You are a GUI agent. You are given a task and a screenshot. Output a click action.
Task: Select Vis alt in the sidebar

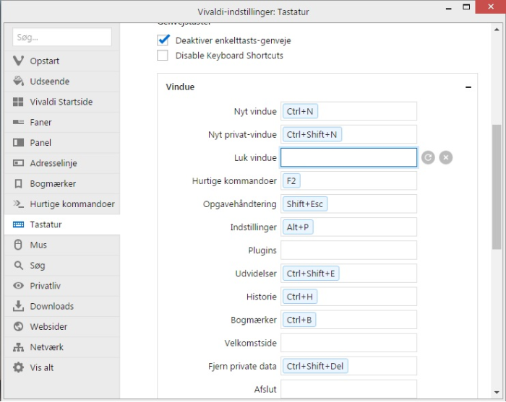[62, 367]
